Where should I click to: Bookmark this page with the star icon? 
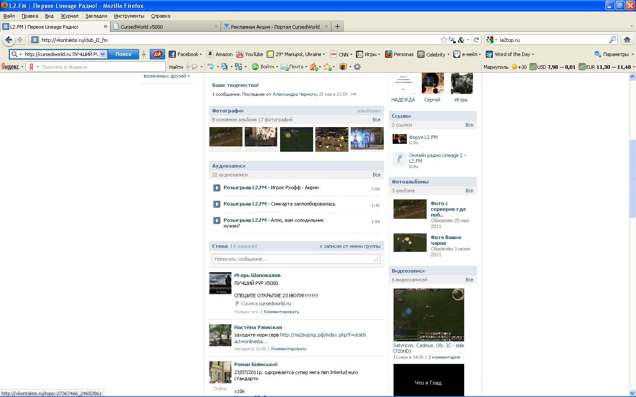(x=443, y=40)
